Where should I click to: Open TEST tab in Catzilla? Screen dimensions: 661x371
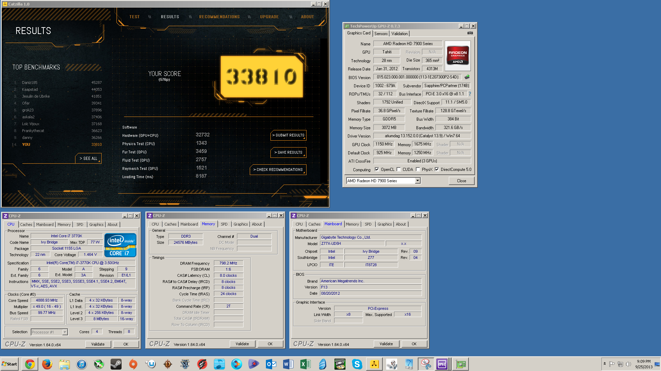135,17
